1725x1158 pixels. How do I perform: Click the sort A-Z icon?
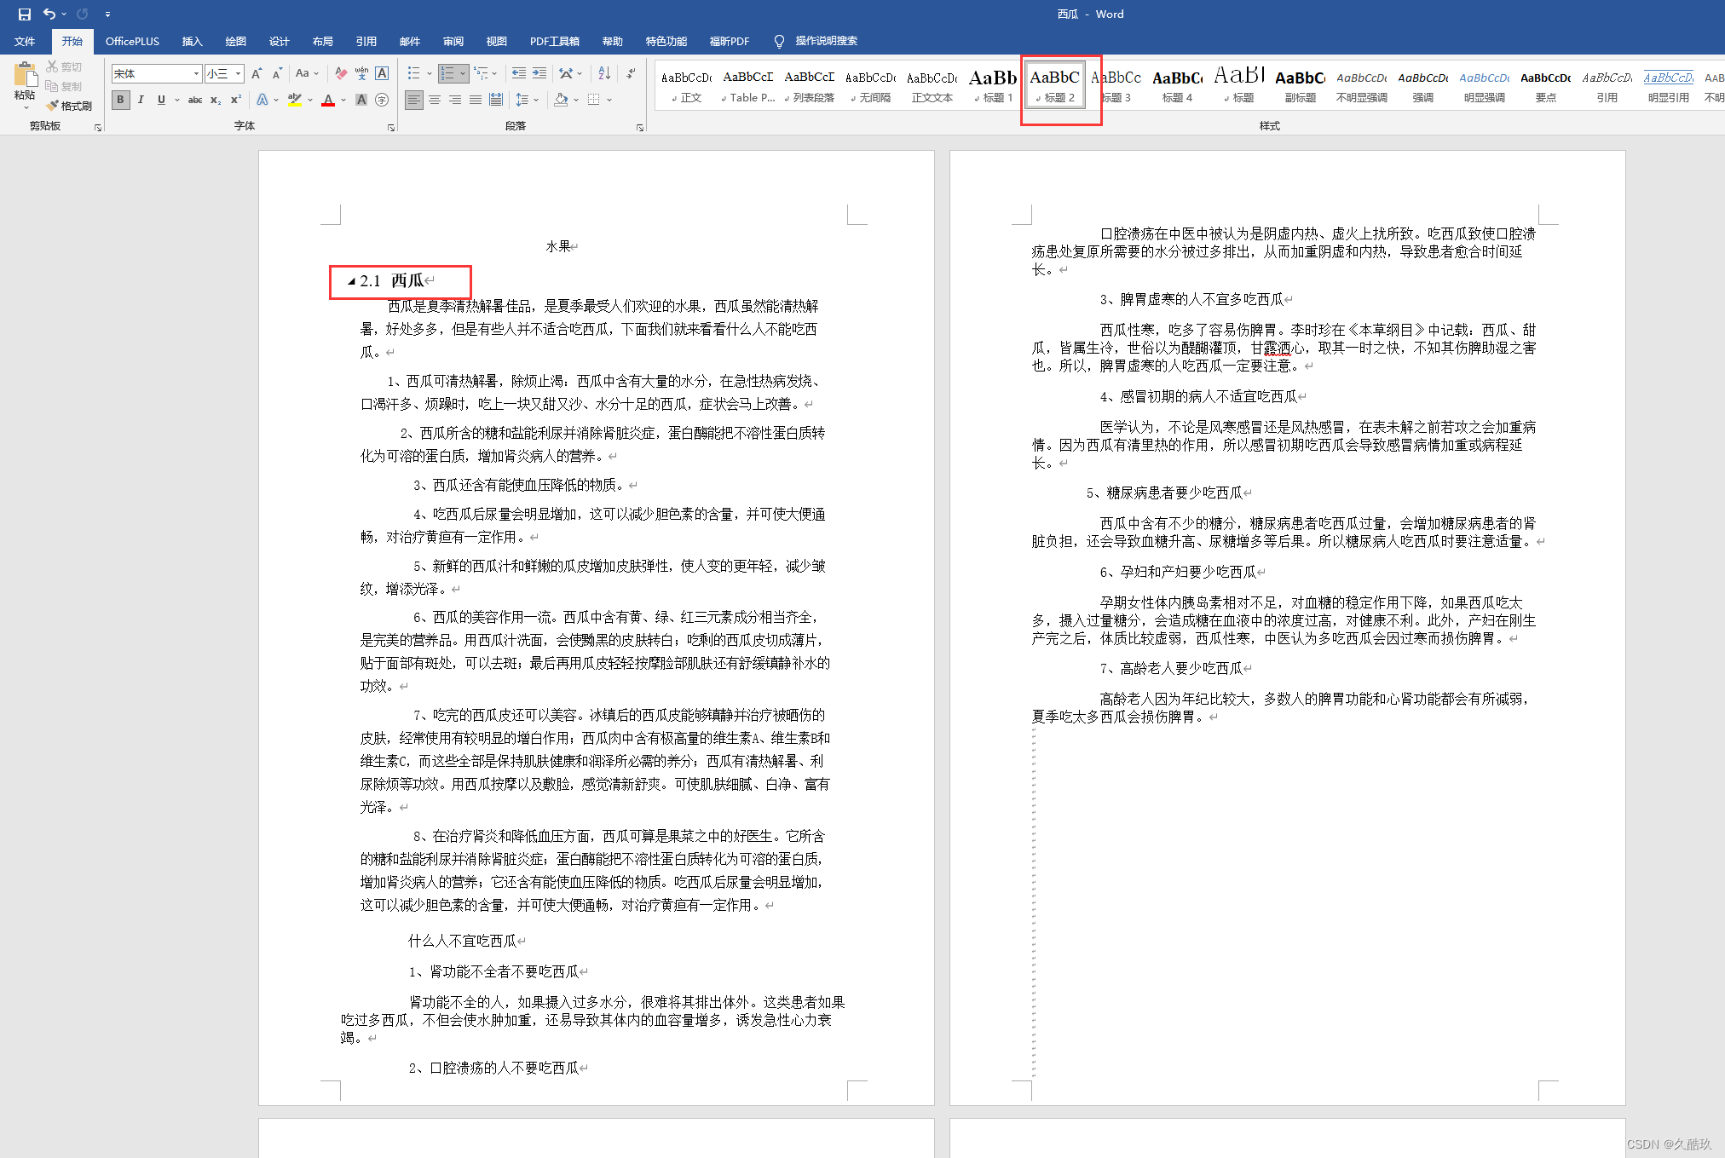604,74
